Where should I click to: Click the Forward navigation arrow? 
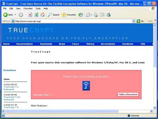click(x=21, y=15)
